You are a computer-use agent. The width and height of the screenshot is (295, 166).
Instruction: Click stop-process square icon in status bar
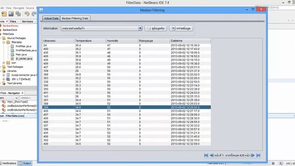click(273, 163)
